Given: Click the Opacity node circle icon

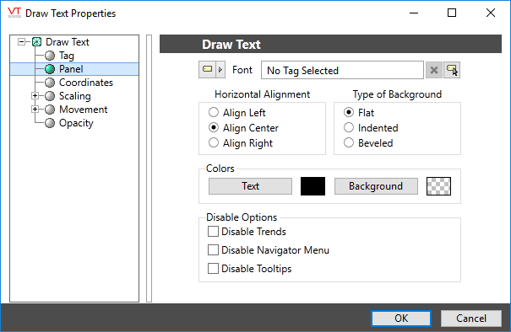Looking at the screenshot, I should click(x=50, y=123).
